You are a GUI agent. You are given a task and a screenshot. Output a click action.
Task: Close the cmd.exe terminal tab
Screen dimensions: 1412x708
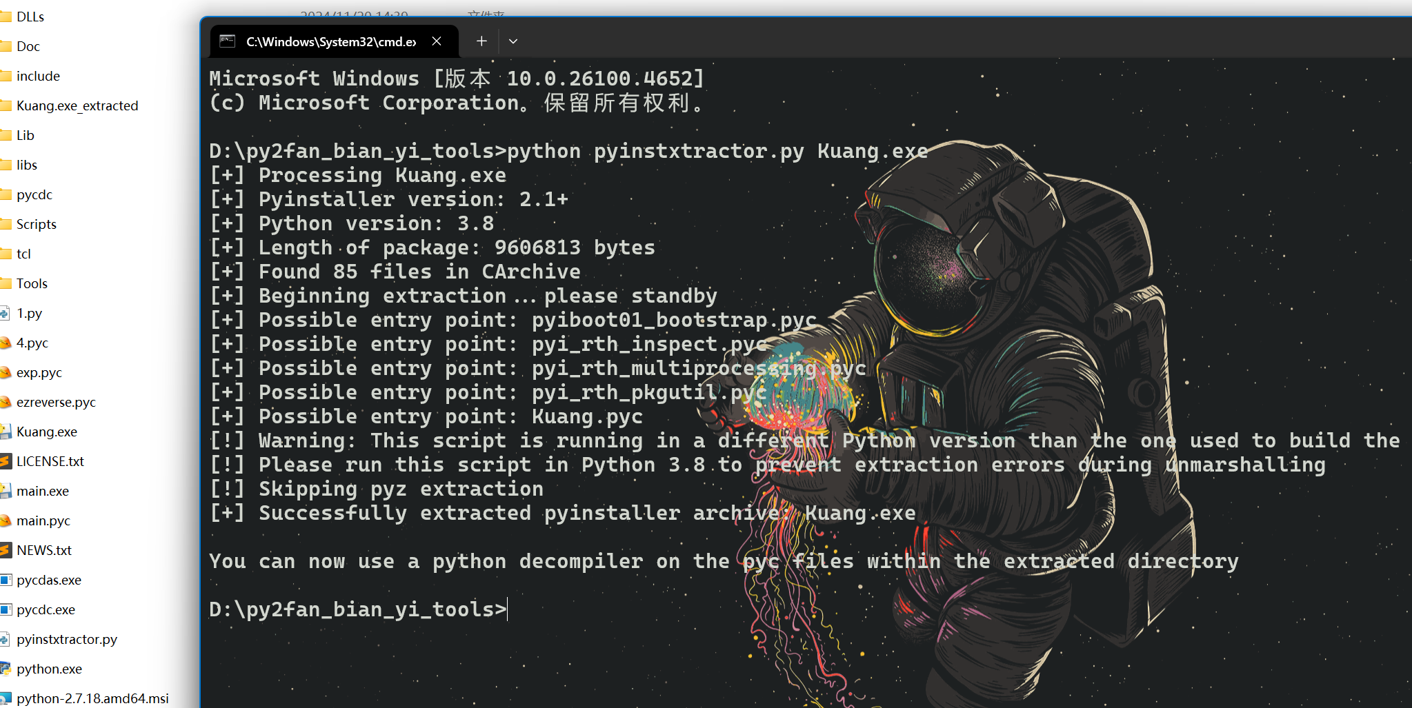point(437,41)
